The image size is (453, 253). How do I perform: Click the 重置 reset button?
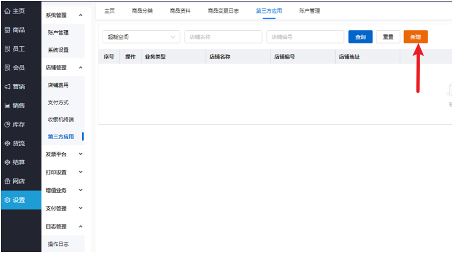point(388,37)
